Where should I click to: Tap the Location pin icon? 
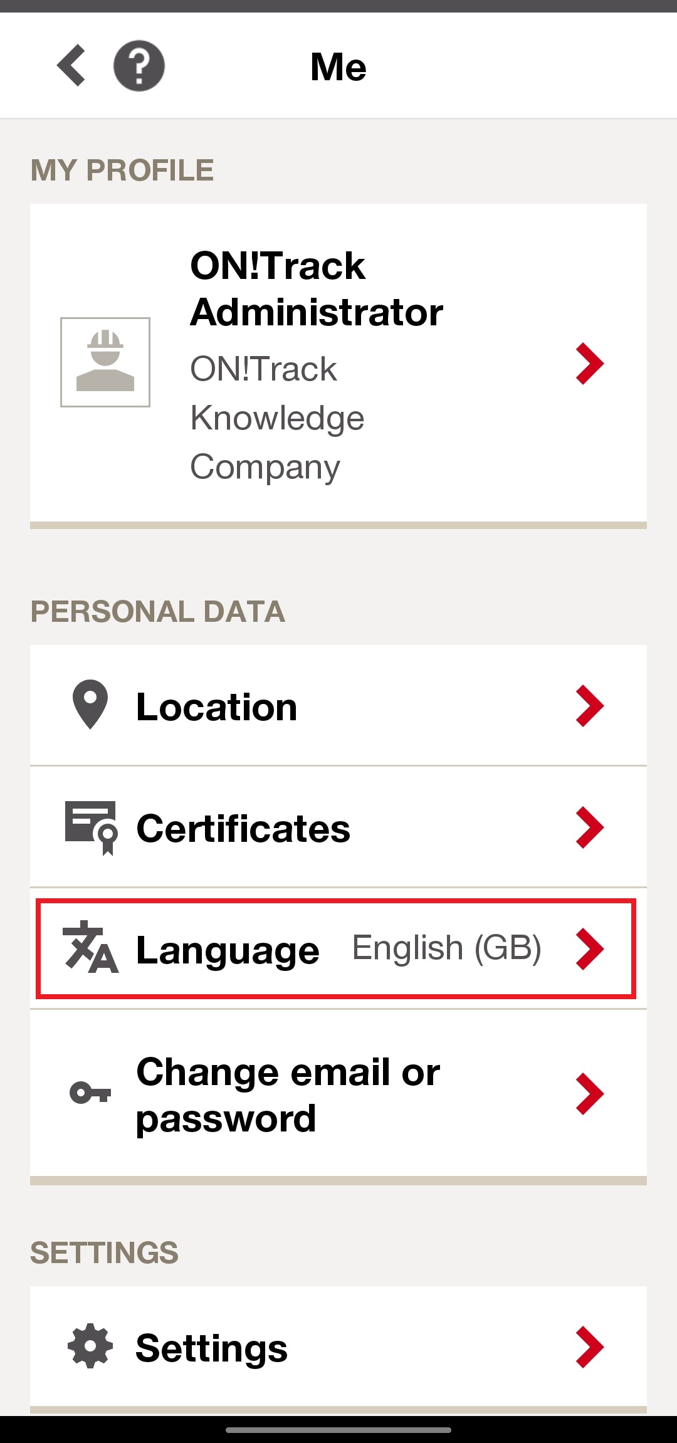pos(90,705)
